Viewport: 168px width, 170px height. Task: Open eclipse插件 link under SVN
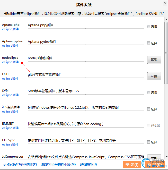(10, 95)
